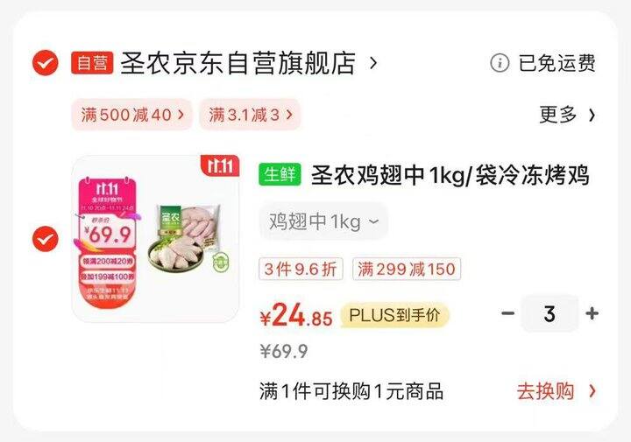Image resolution: width=631 pixels, height=442 pixels.
Task: Decrease quantity with the minus icon
Action: point(507,313)
